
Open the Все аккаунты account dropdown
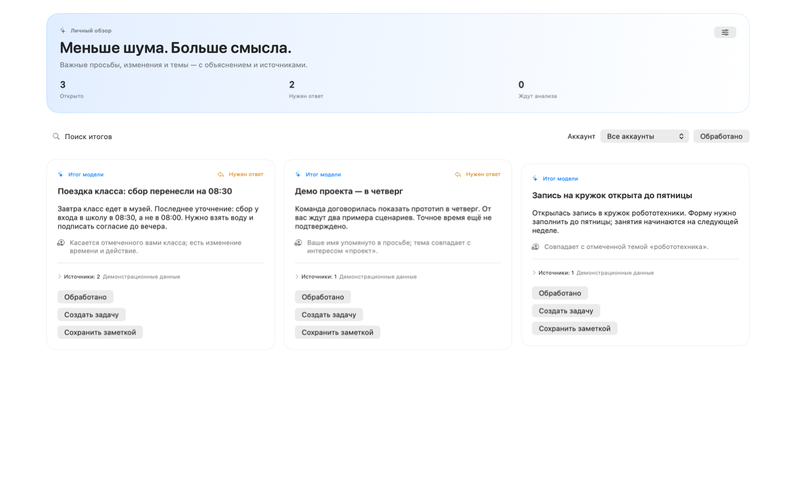[645, 136]
